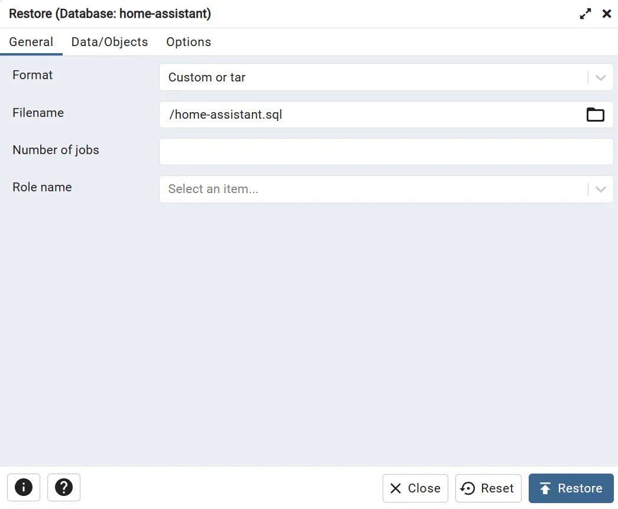The image size is (618, 509).
Task: Switch to the General tab
Action: [31, 42]
